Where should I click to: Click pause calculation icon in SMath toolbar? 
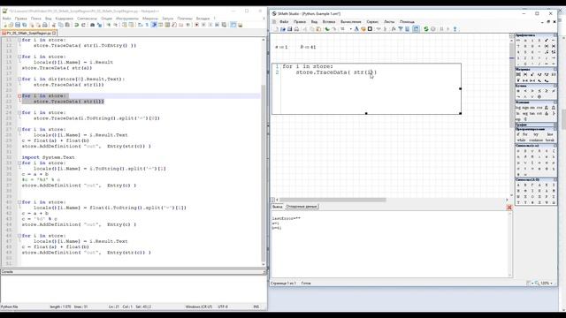coord(442,29)
